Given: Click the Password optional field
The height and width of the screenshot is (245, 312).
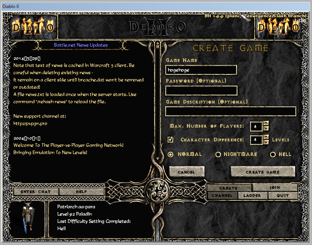Looking at the screenshot, I should (201, 91).
